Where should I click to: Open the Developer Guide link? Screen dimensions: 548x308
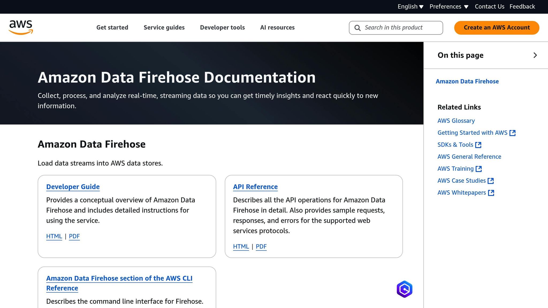click(73, 187)
